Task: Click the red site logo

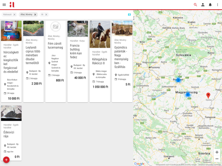Action: tap(12, 5)
